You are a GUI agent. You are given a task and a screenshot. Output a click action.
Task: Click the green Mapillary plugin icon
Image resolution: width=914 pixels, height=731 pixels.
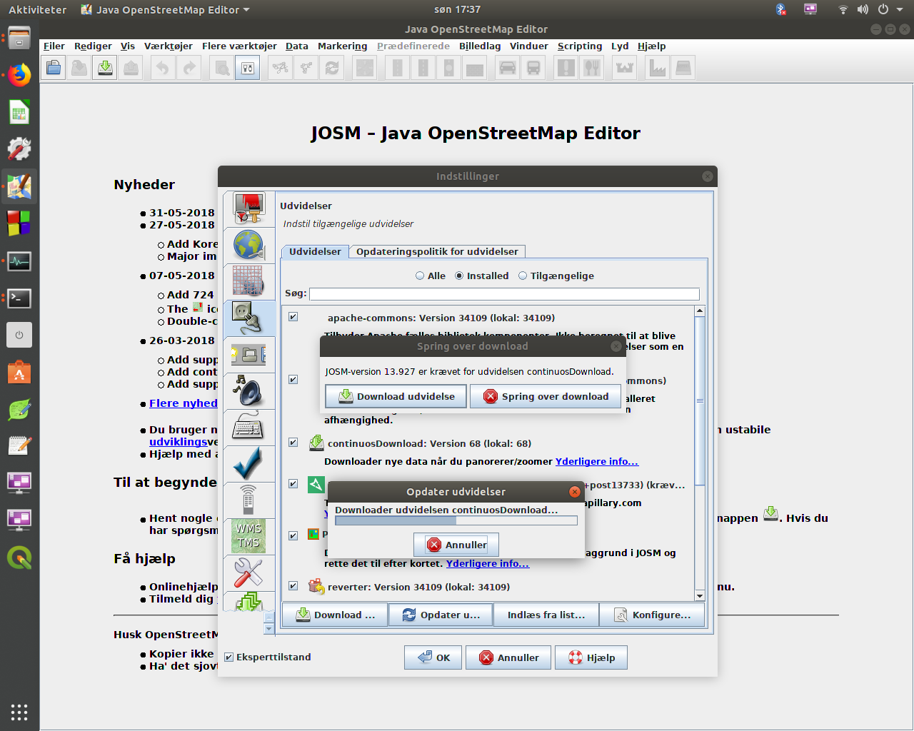pos(316,485)
